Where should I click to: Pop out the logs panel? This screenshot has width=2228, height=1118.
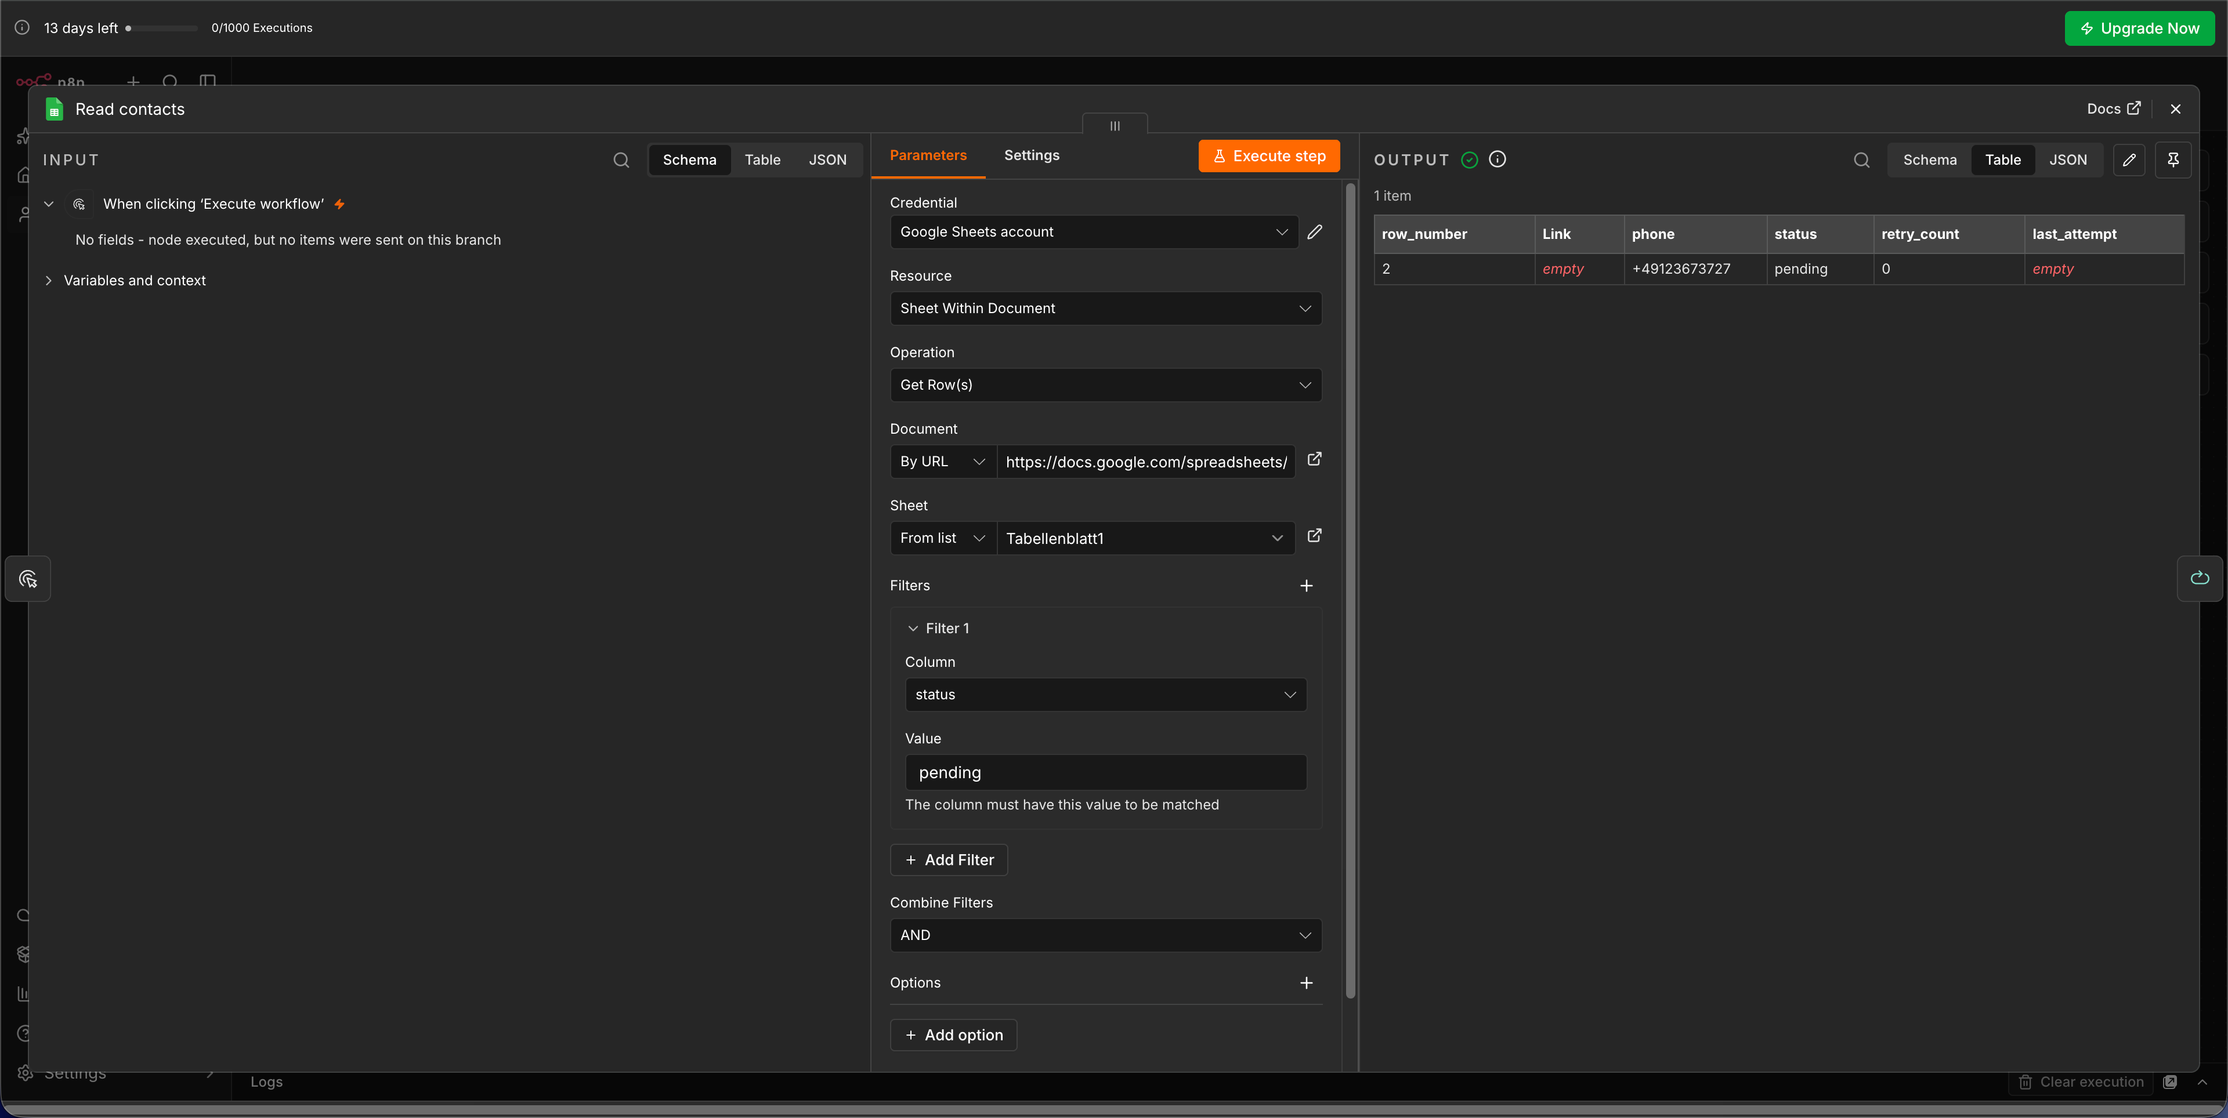[2170, 1081]
